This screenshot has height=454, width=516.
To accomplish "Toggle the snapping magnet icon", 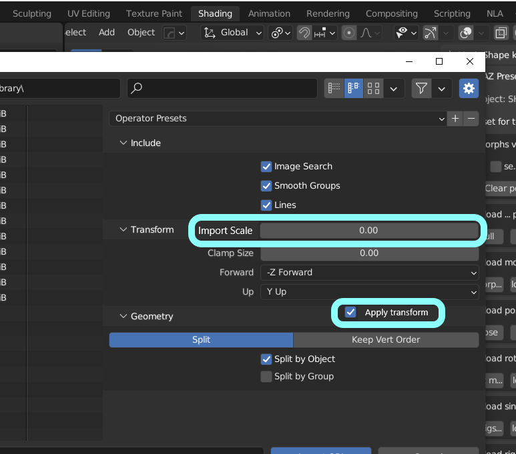I will coord(304,33).
